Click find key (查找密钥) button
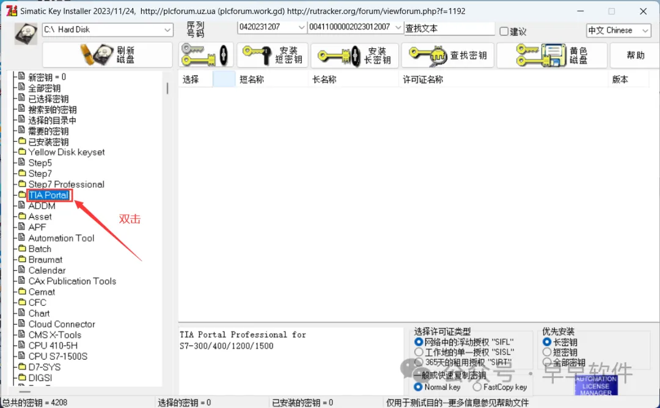The width and height of the screenshot is (660, 408). [449, 55]
